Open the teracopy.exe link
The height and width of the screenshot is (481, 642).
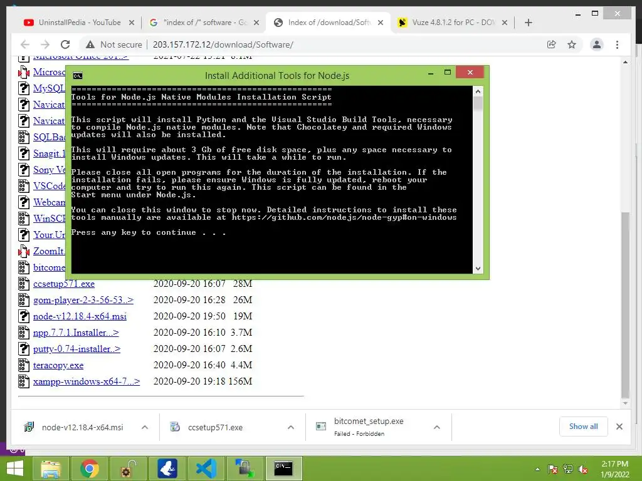[58, 365]
